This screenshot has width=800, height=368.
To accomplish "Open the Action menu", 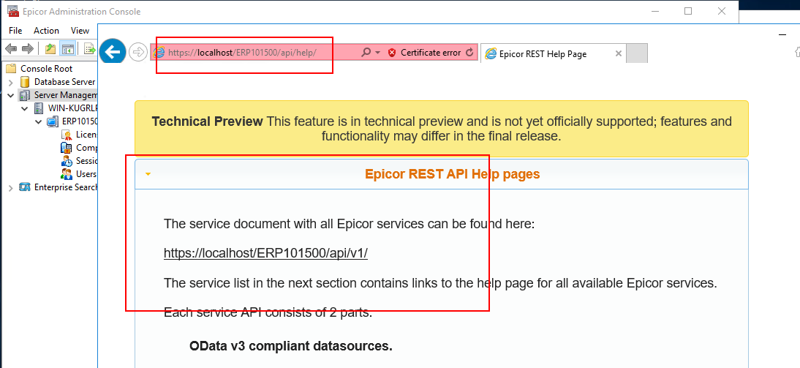I will (x=46, y=31).
